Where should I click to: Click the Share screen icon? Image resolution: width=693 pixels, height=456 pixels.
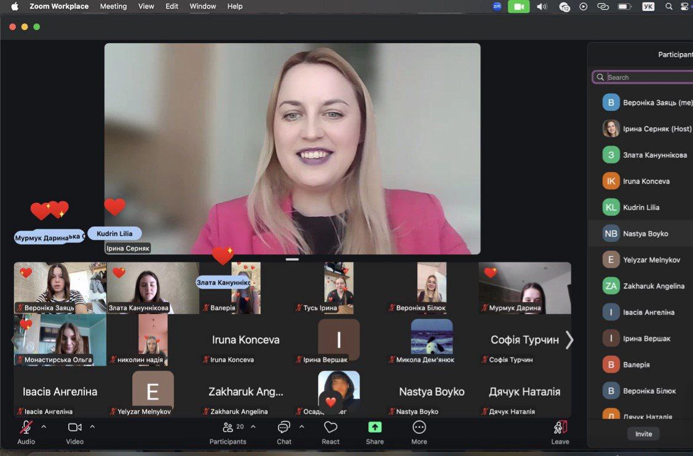pyautogui.click(x=374, y=428)
